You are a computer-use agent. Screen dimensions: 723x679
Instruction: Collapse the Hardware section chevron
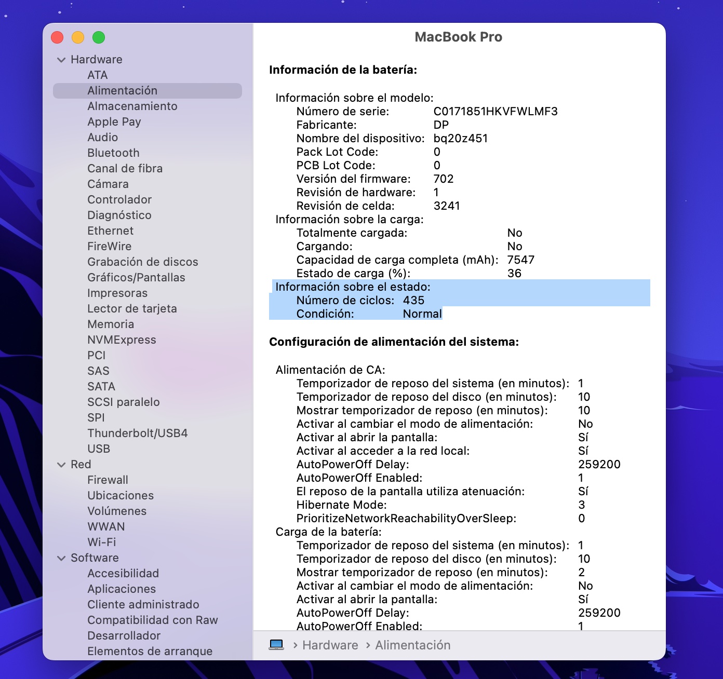[61, 60]
